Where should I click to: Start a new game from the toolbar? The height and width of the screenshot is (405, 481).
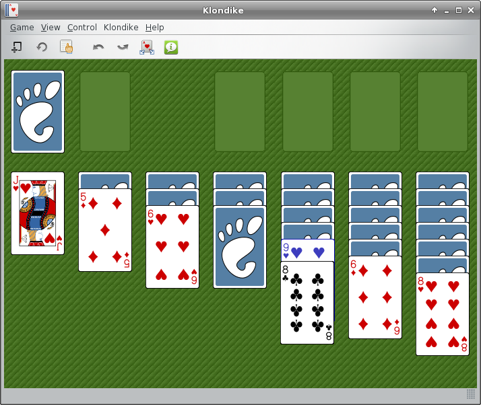17,47
